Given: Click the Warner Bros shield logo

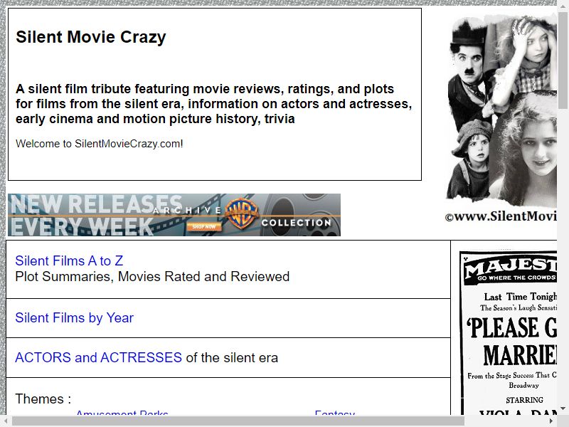Looking at the screenshot, I should click(x=242, y=213).
